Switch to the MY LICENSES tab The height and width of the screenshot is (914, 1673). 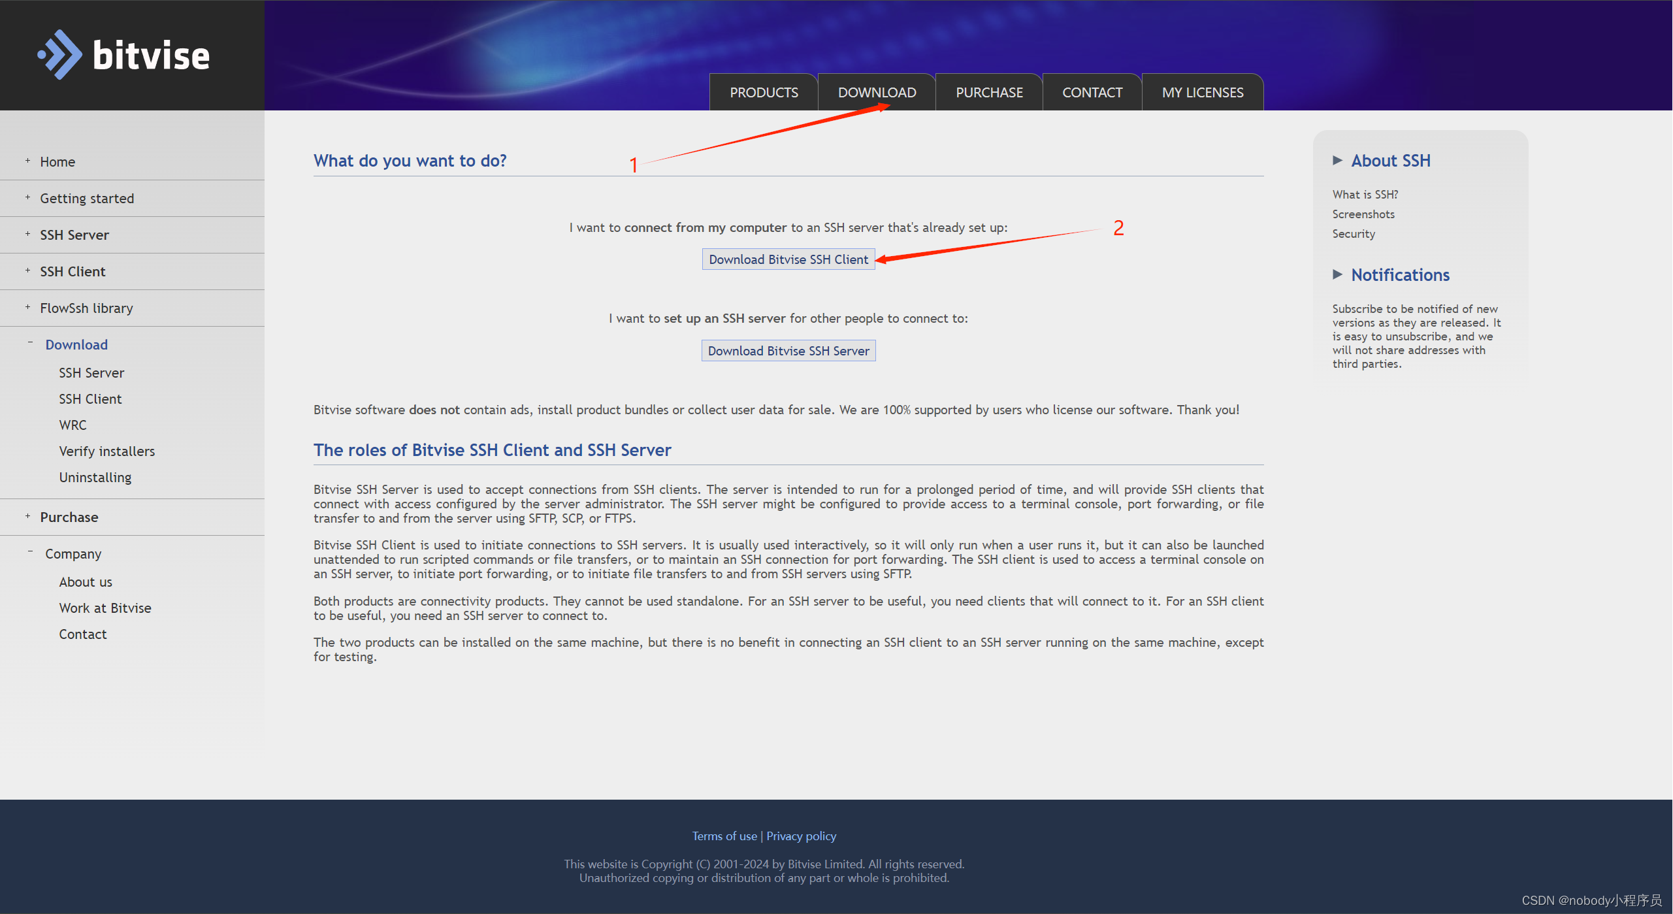[x=1202, y=93]
